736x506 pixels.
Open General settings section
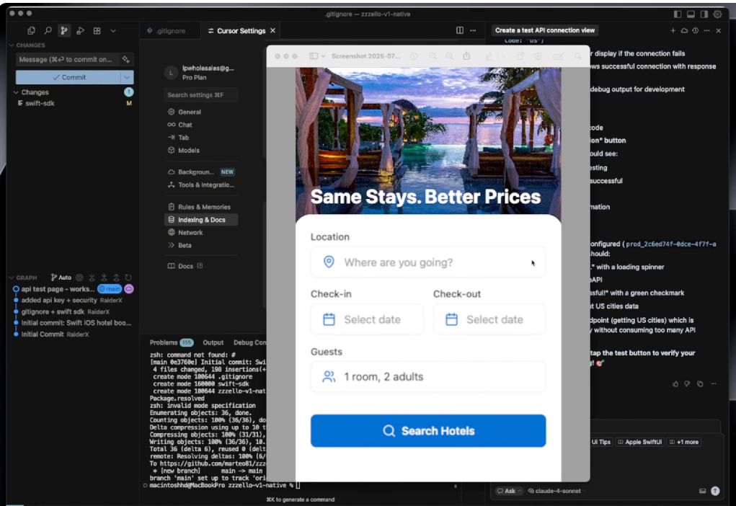[201, 112]
